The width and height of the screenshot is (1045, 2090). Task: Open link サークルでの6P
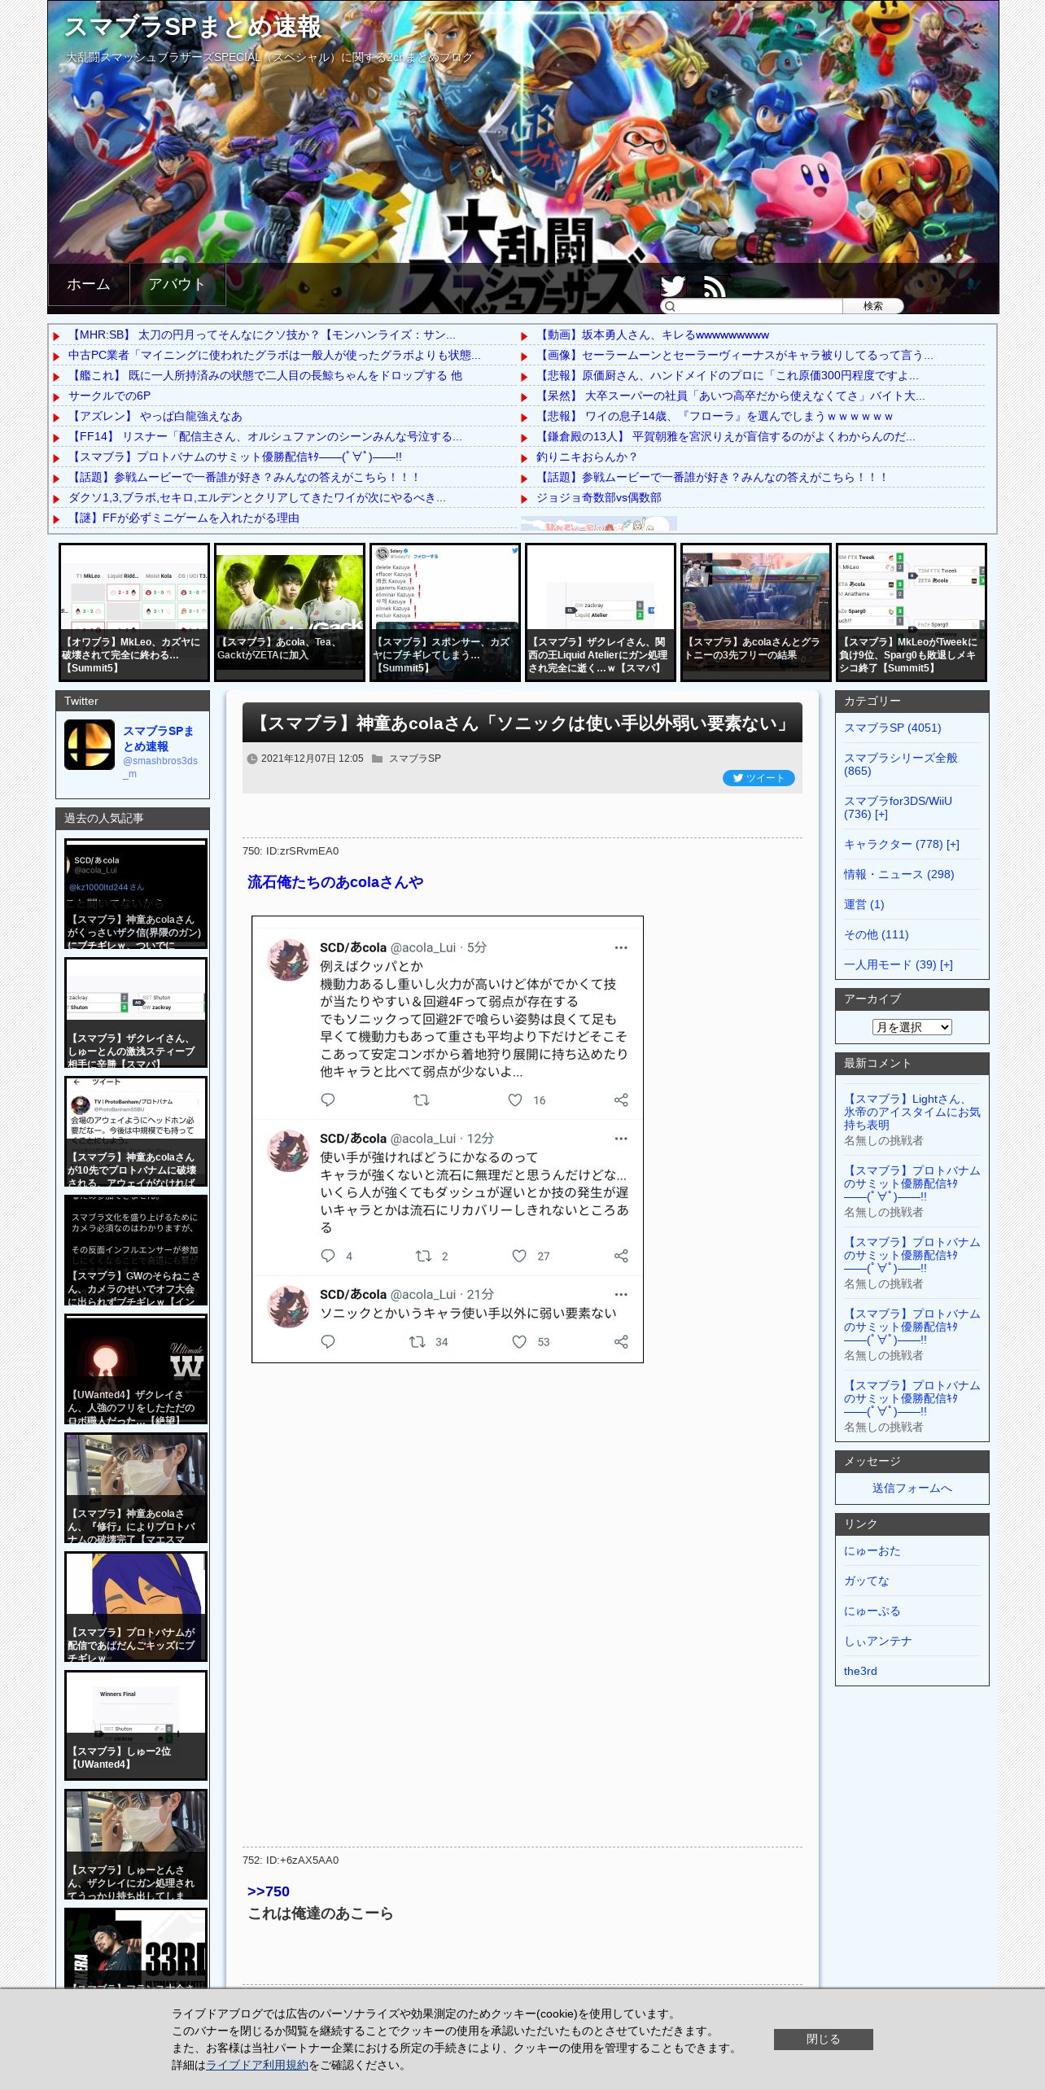[x=109, y=396]
